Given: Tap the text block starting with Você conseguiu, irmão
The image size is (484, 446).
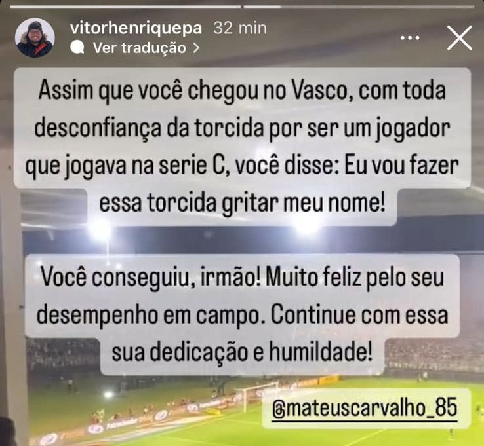Looking at the screenshot, I should [242, 314].
